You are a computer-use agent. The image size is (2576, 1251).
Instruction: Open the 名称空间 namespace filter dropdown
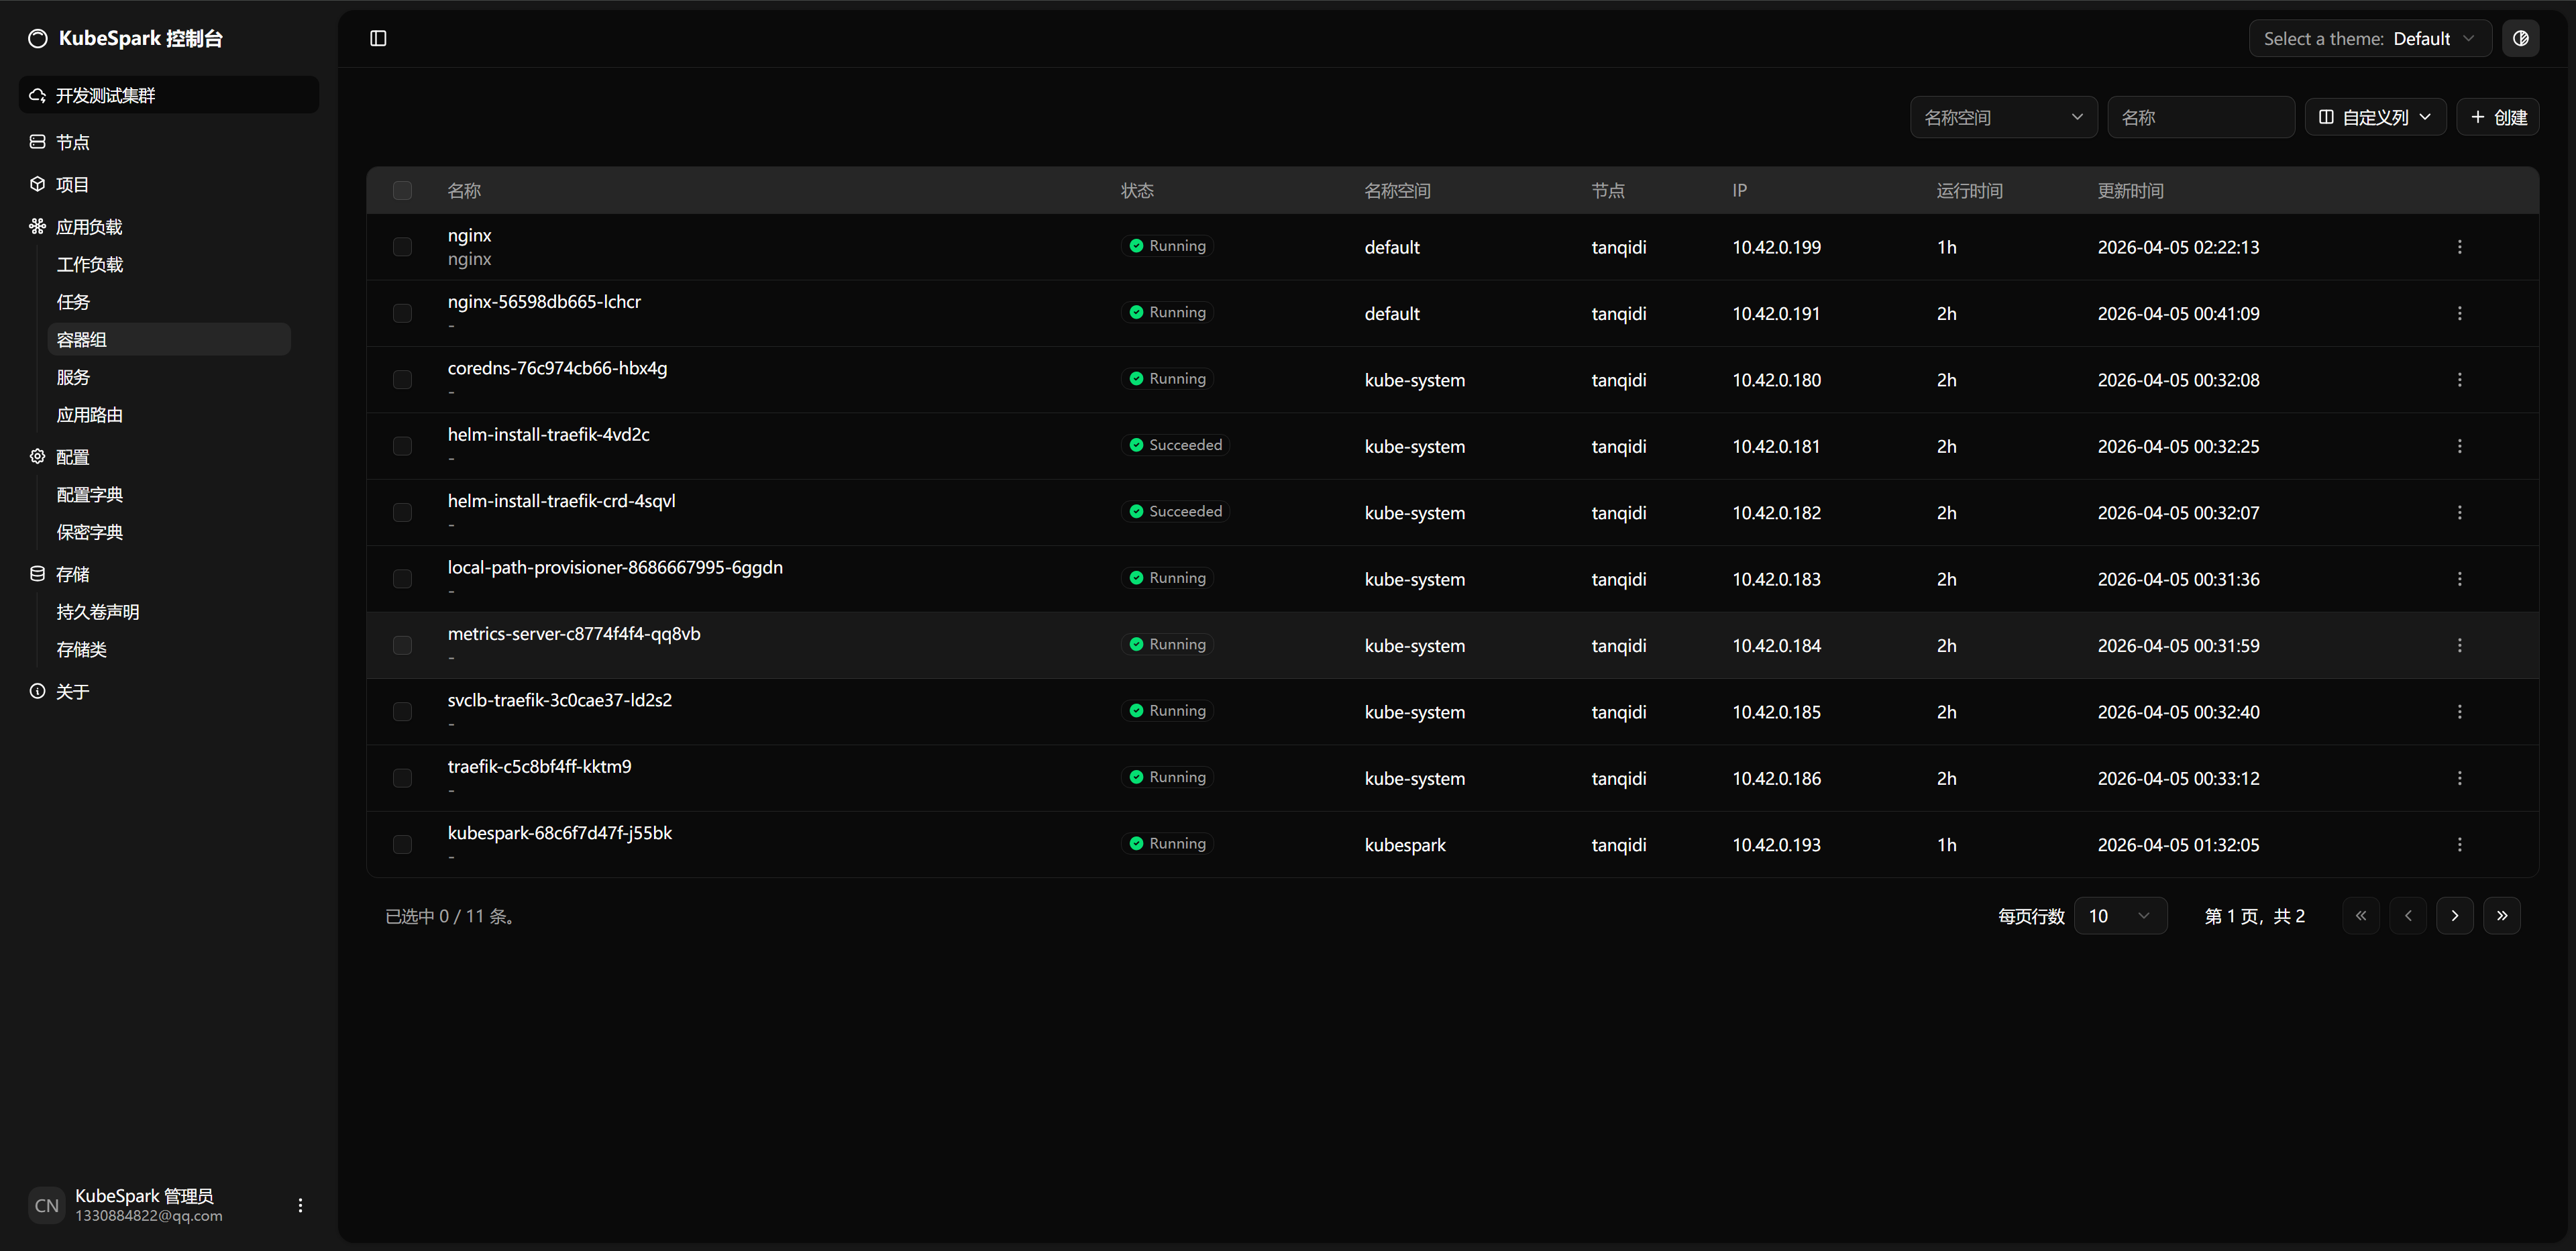(2002, 117)
